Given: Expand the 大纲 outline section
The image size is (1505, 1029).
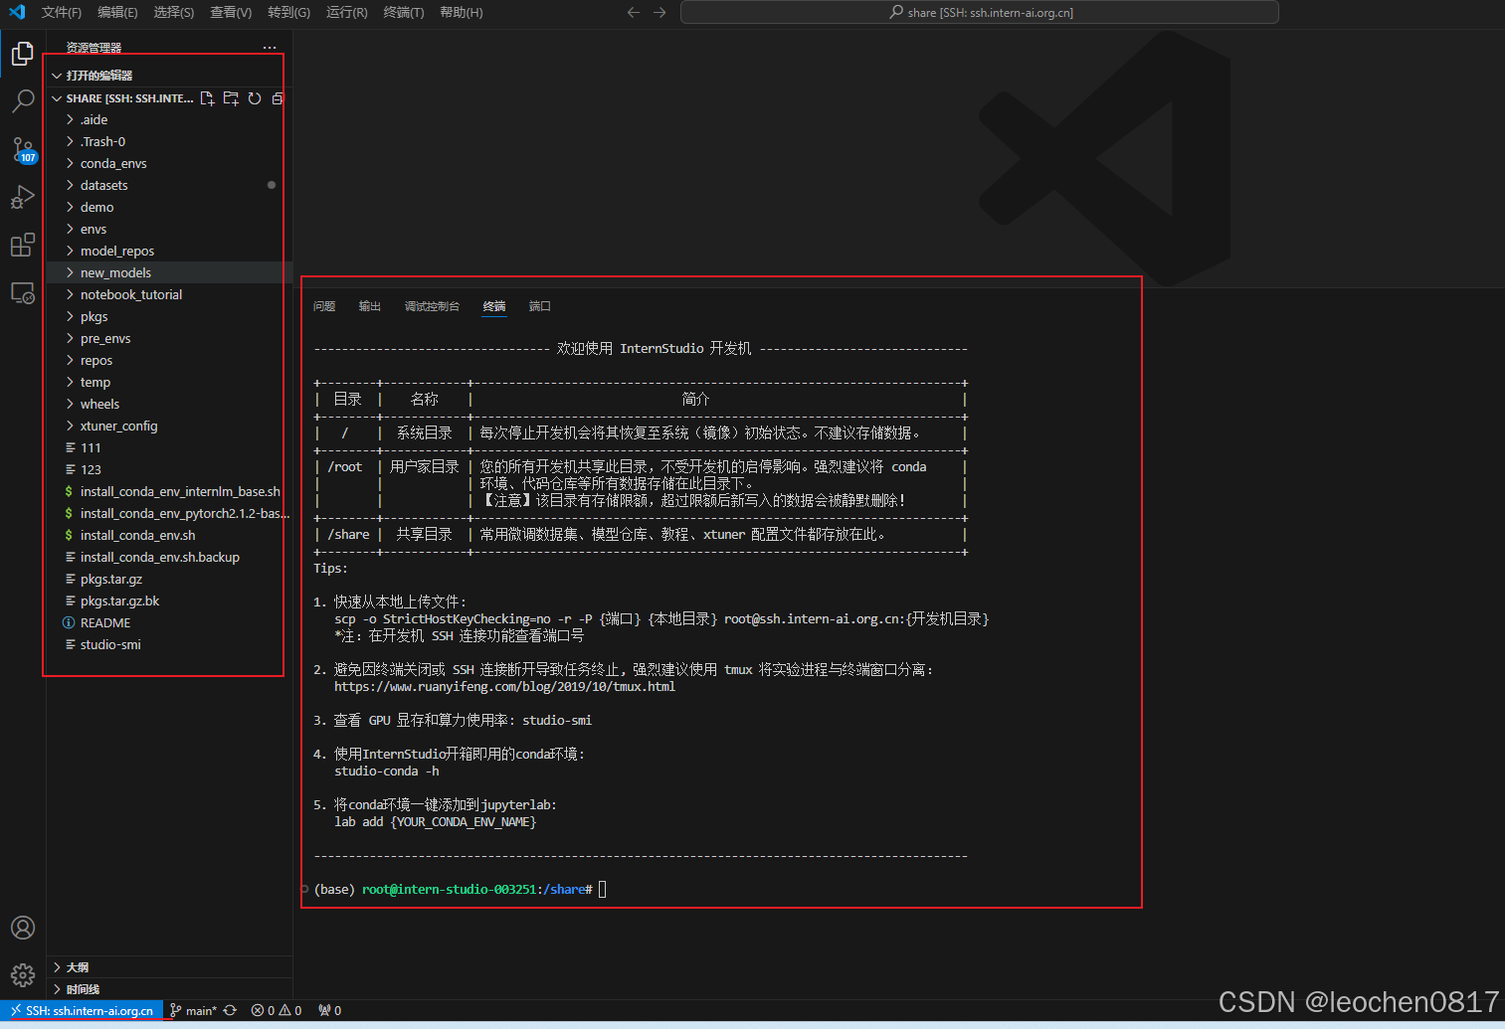Looking at the screenshot, I should 169,967.
